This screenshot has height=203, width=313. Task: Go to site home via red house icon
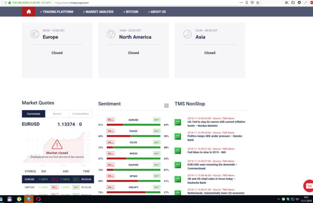[x=29, y=12]
